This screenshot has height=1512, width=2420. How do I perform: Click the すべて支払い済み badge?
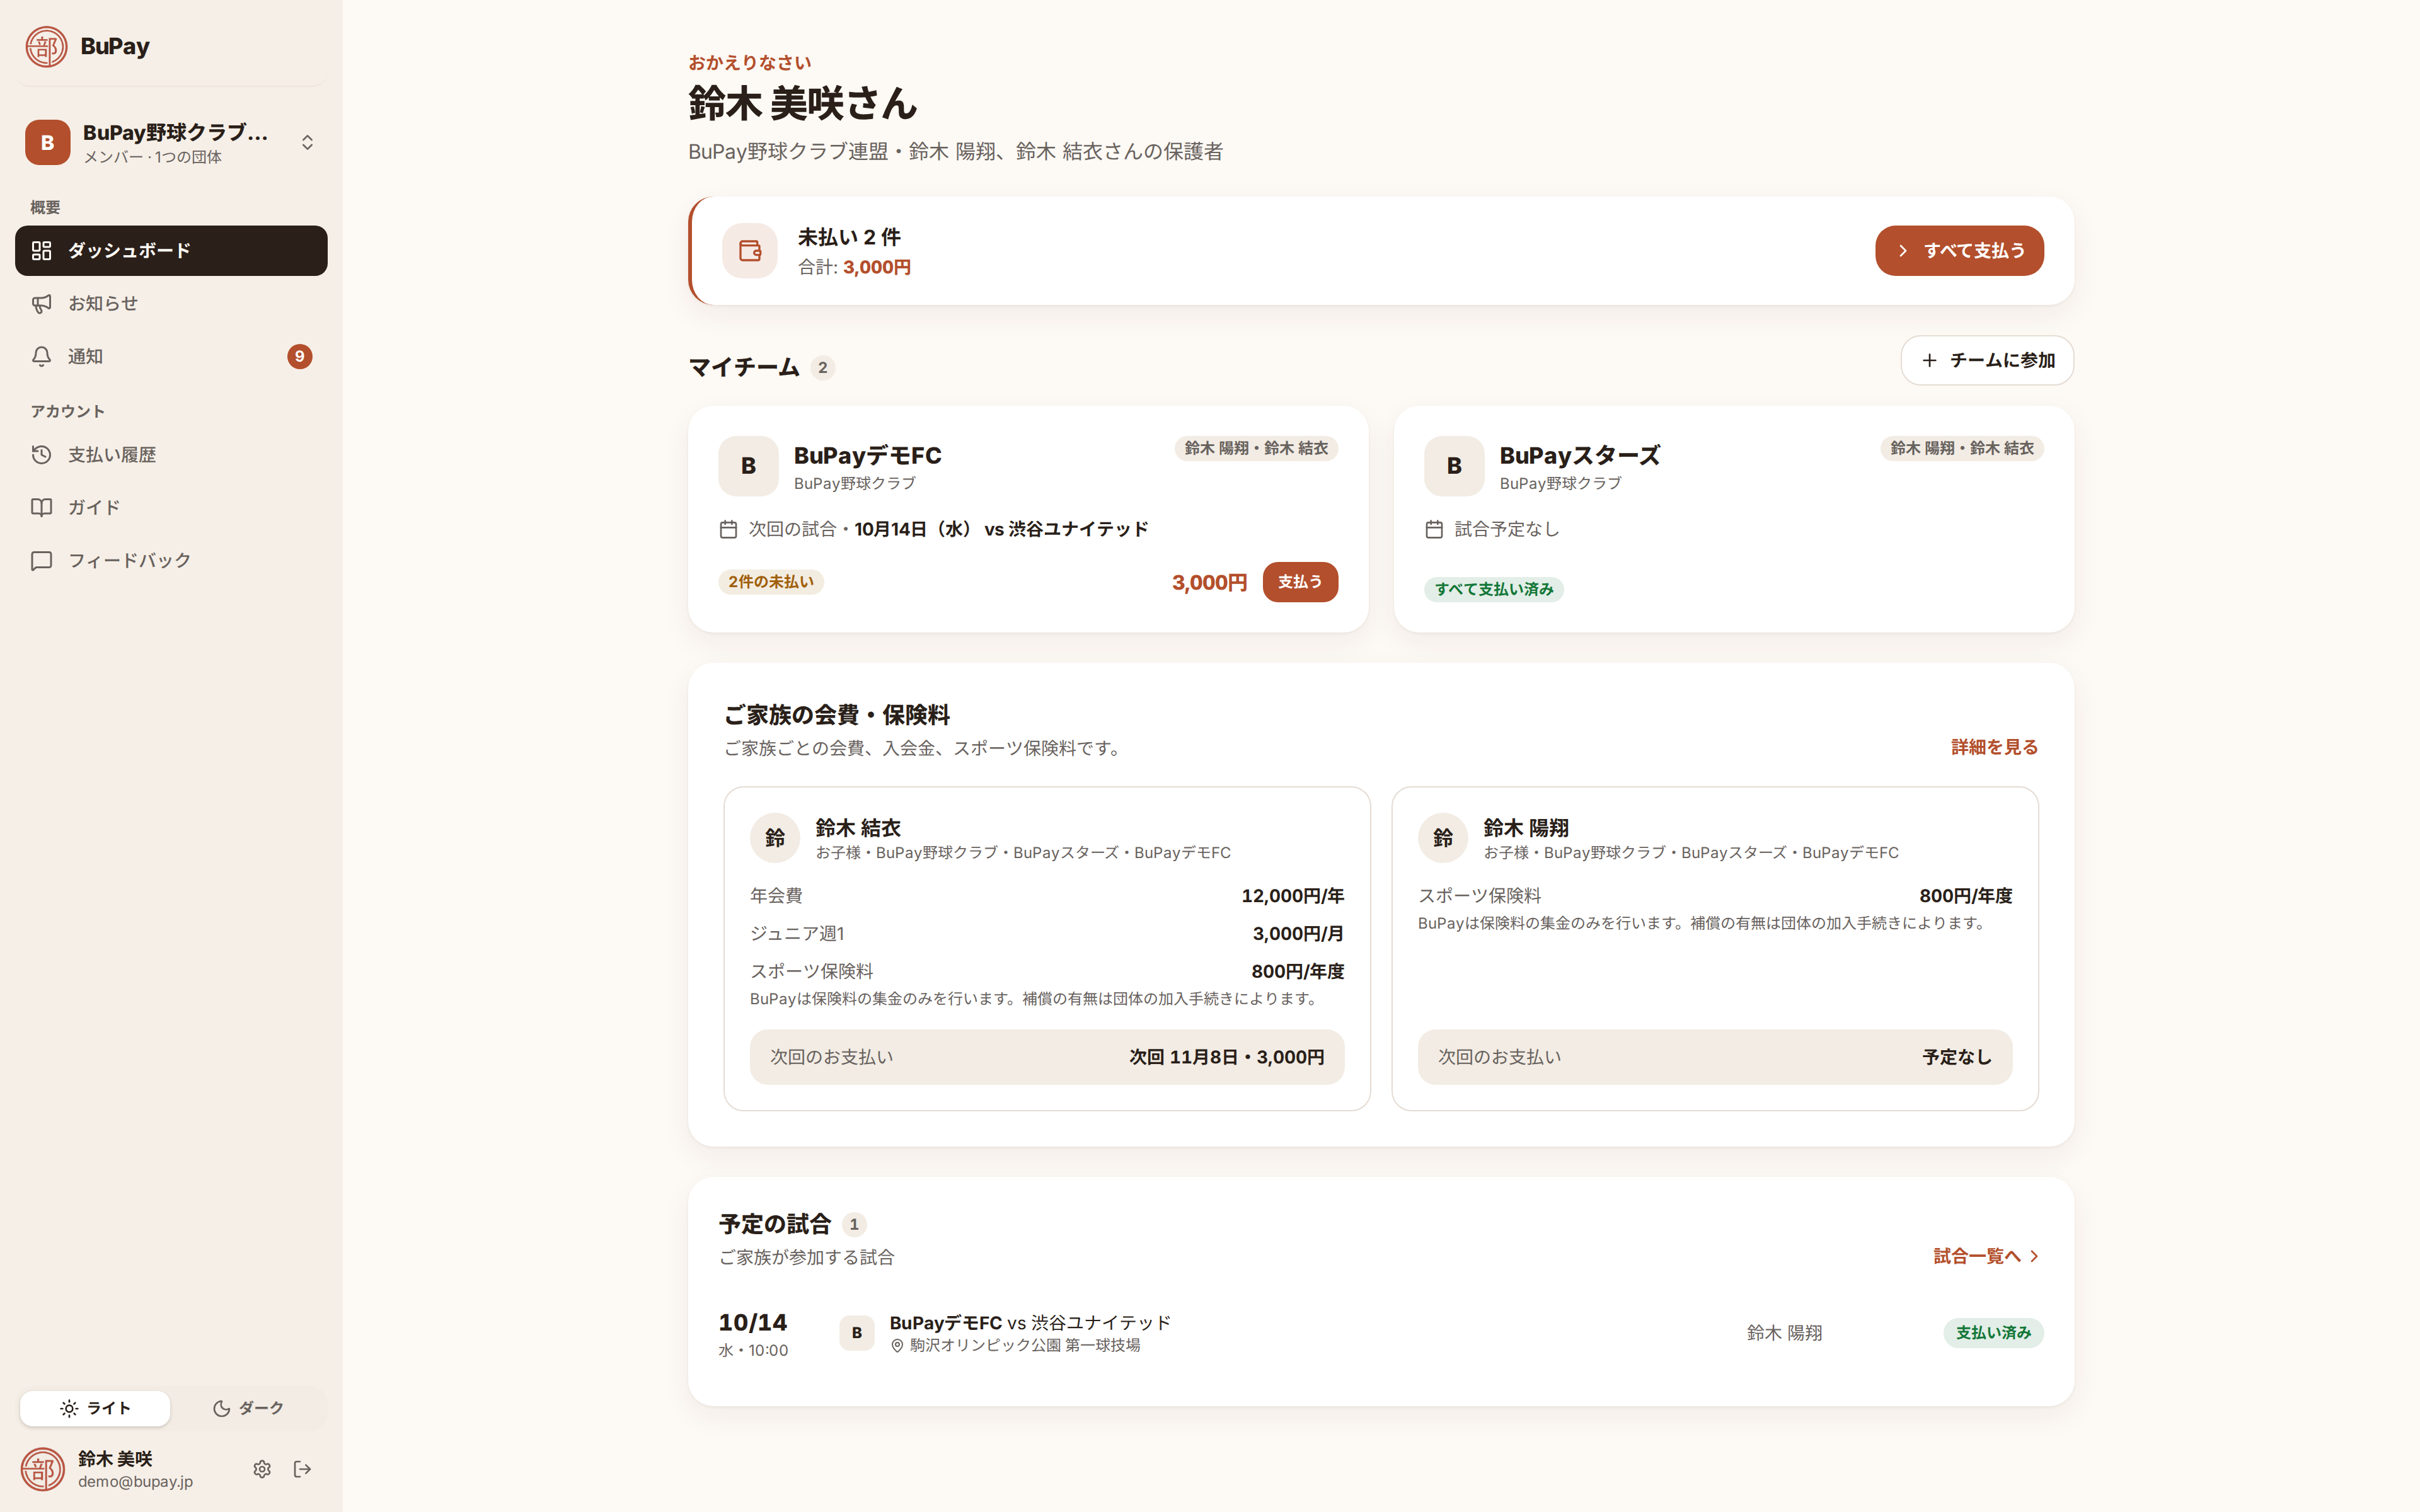pos(1494,589)
